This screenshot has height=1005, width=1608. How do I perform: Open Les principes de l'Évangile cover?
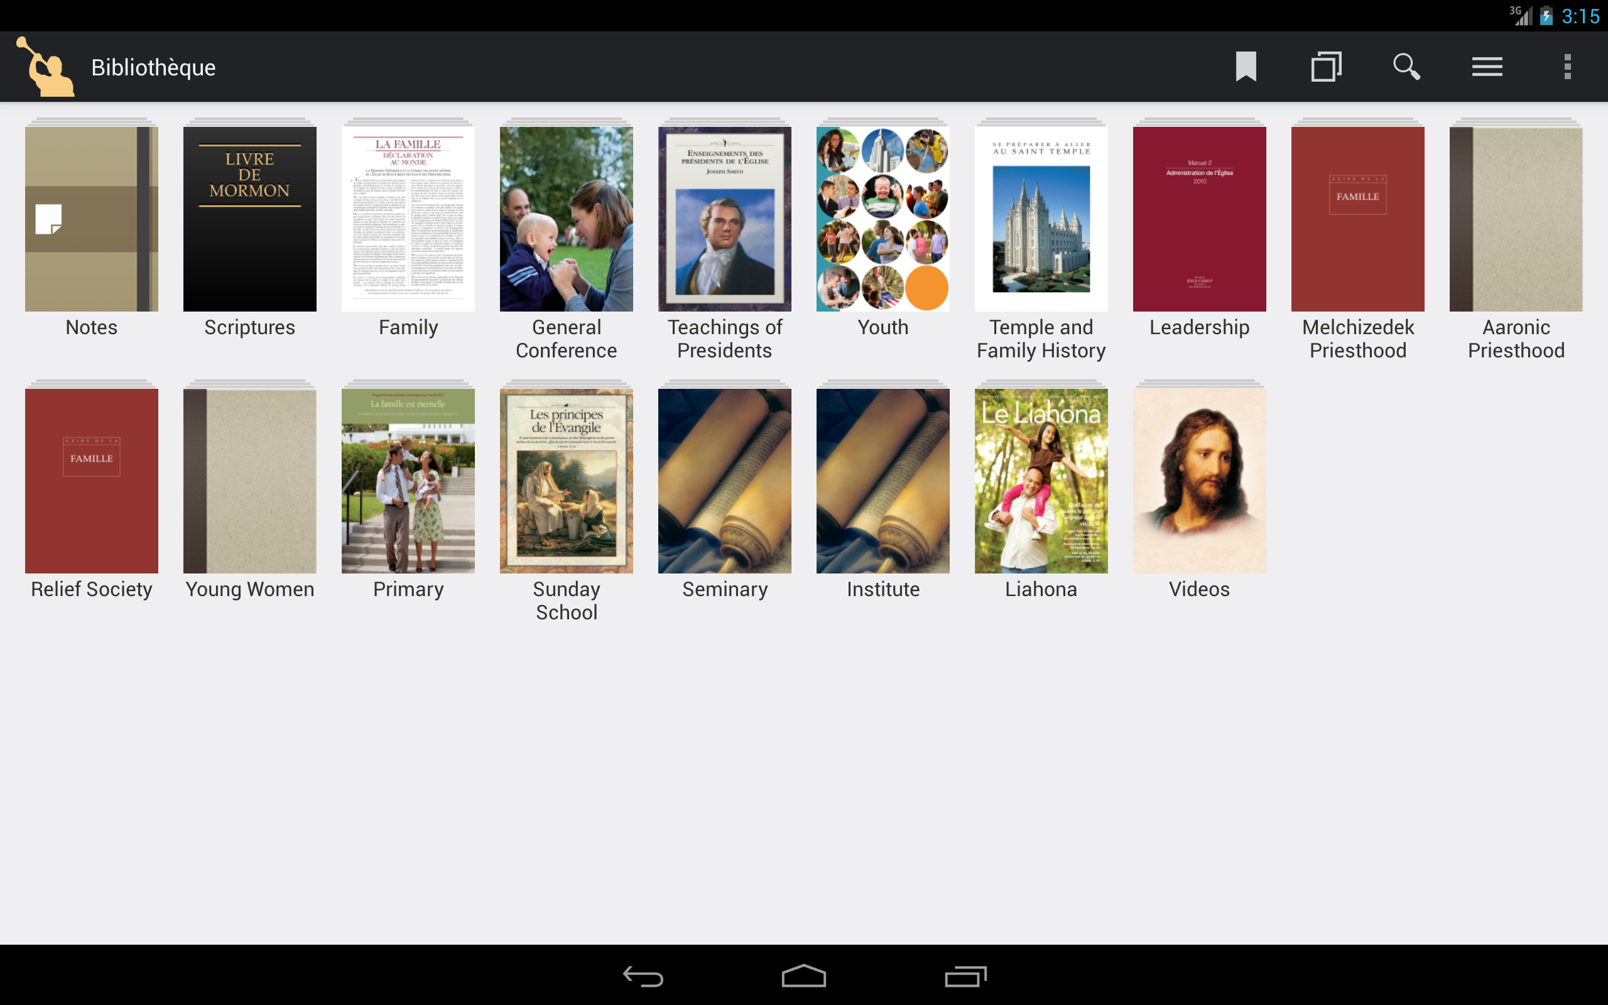(566, 481)
